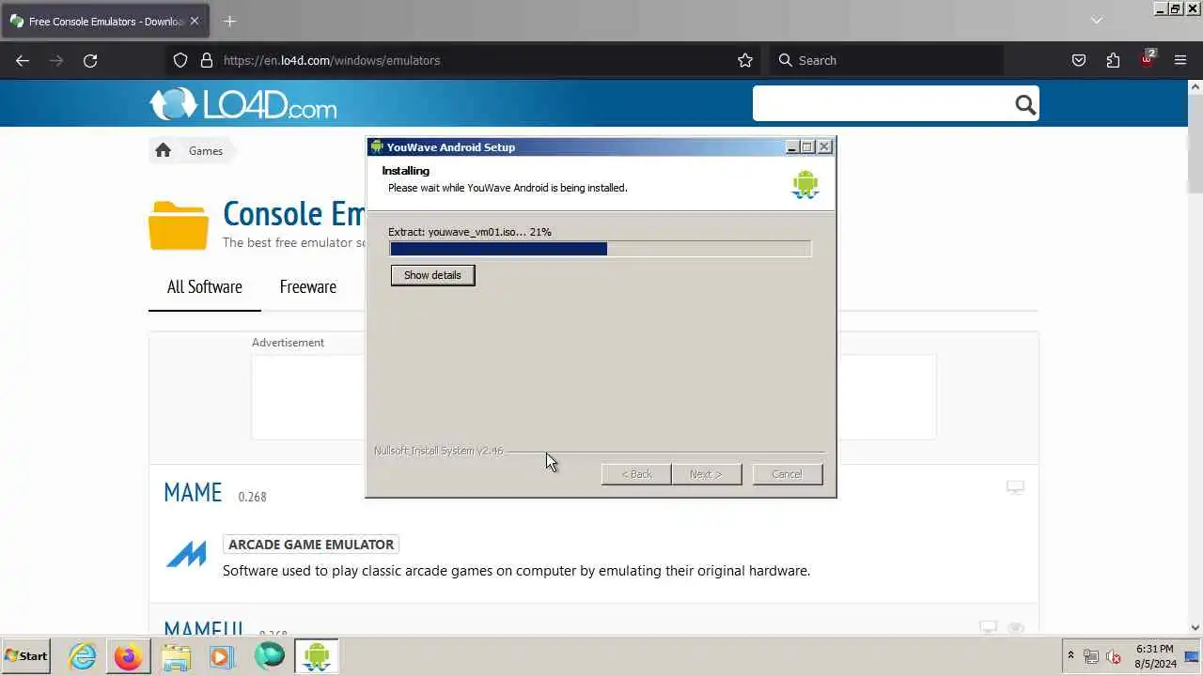
Task: Click the Firefox forward arrow
Action: (56, 60)
